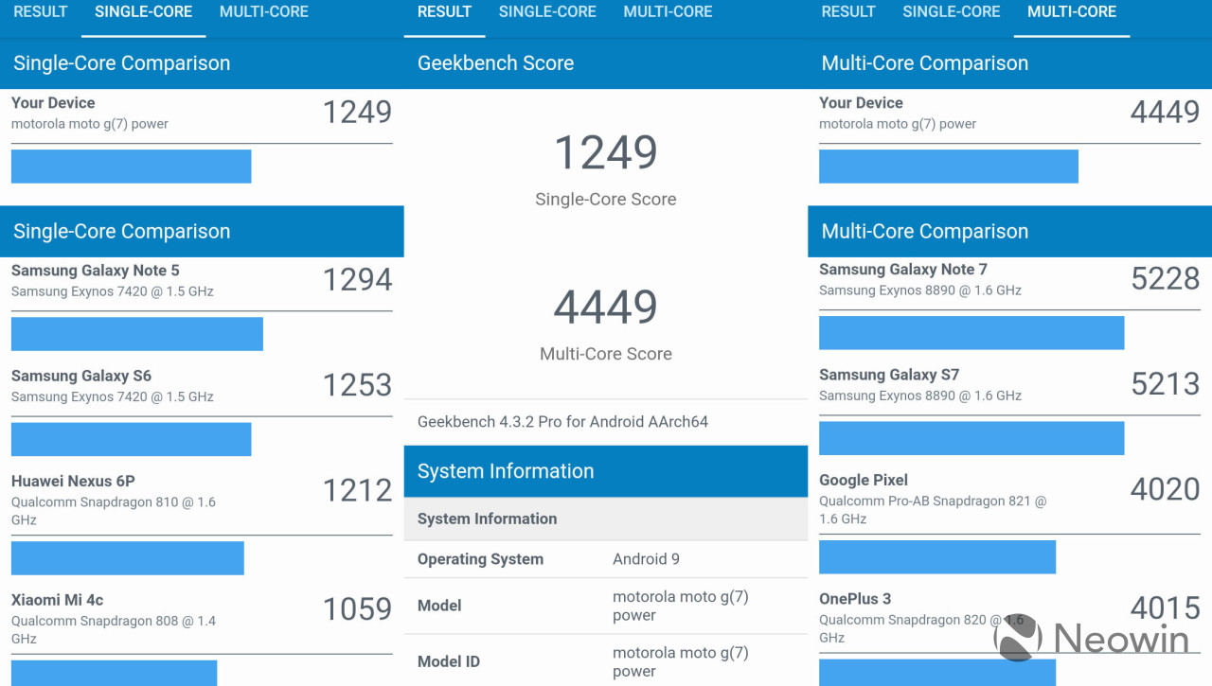Click large 1249 Single-Core Score
1212x686 pixels.
606,152
